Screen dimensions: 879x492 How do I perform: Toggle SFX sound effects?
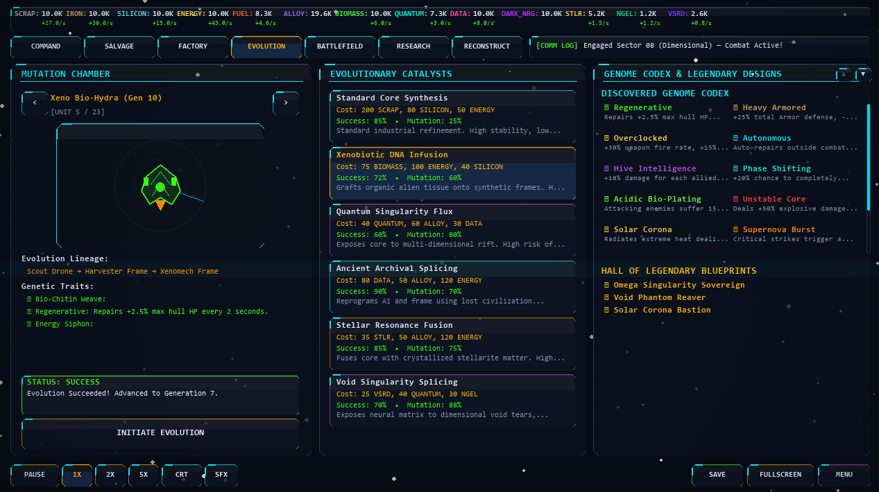(221, 475)
